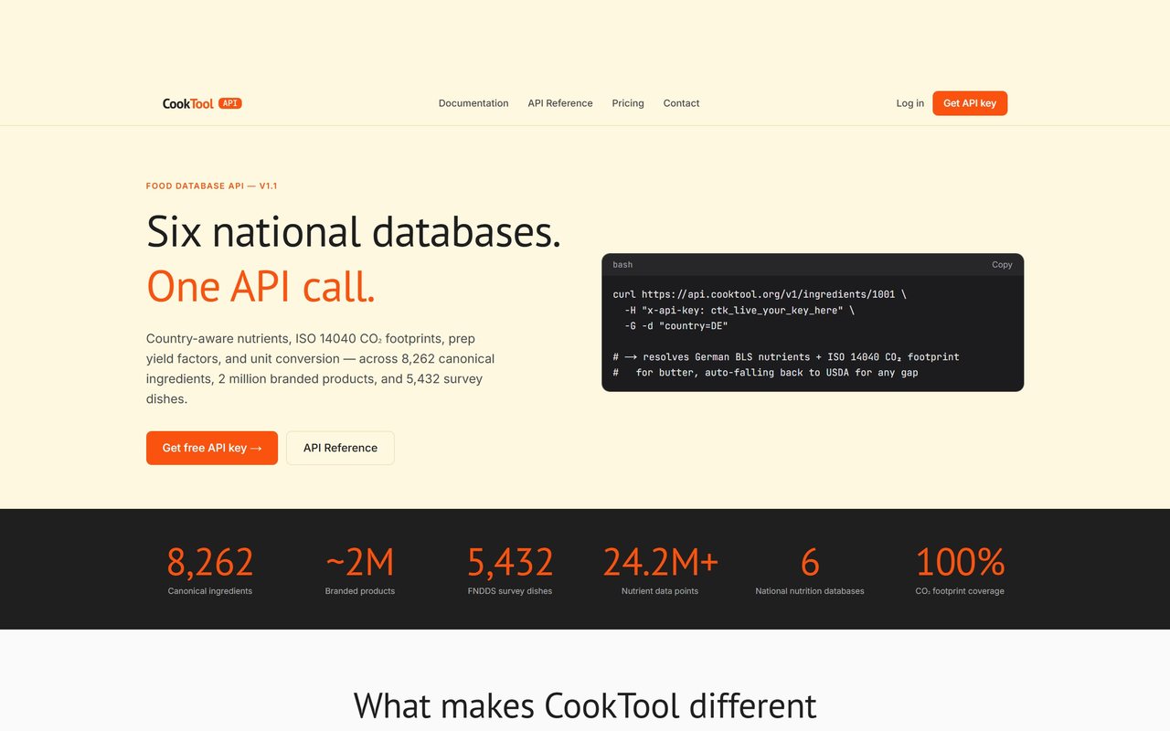Click the Get free API key button
The image size is (1170, 731).
212,448
